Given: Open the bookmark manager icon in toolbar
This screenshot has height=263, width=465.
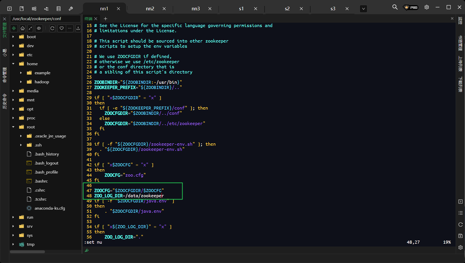Looking at the screenshot, I should [x=22, y=9].
